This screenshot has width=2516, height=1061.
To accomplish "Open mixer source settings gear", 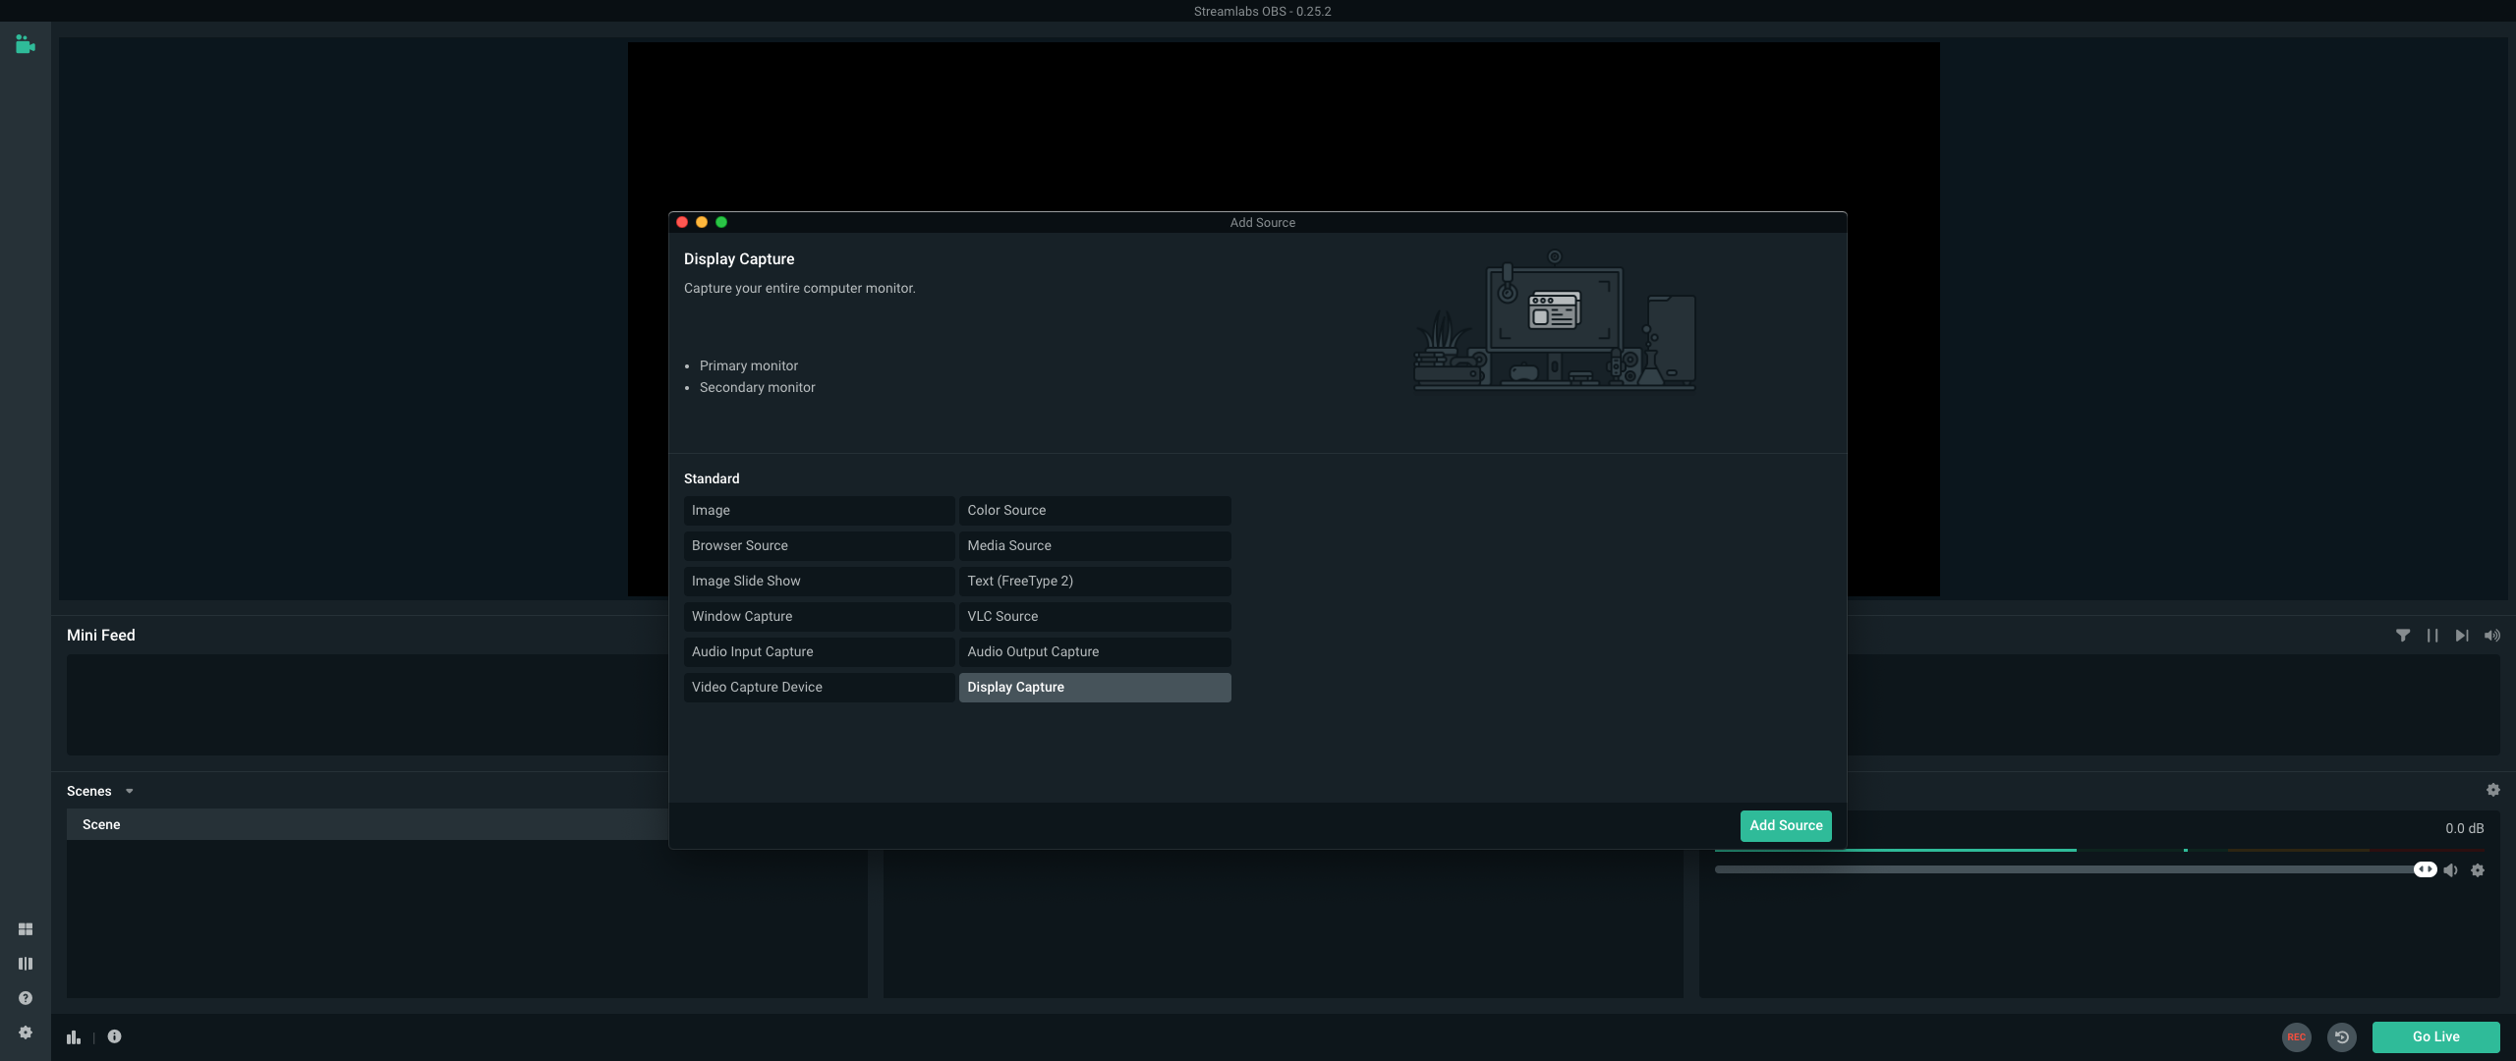I will click(x=2478, y=870).
